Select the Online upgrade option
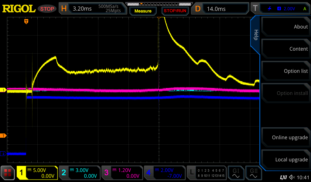311x182 pixels. [285, 137]
